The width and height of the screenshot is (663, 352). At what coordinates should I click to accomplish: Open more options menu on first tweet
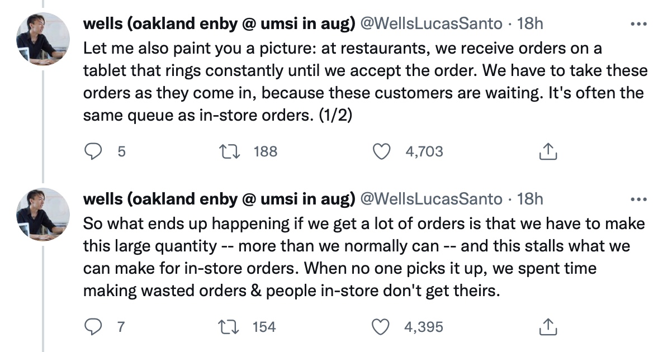[638, 24]
